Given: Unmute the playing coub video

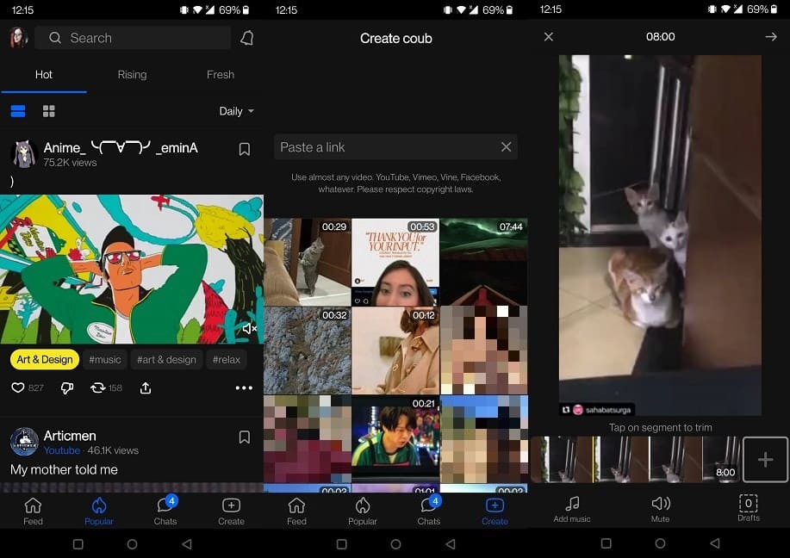Looking at the screenshot, I should (x=248, y=328).
